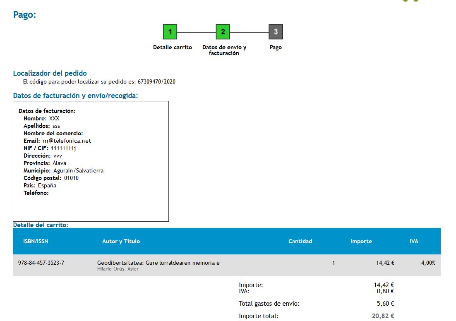Image resolution: width=456 pixels, height=321 pixels.
Task: Click the Localizador del pedido heading
Action: coord(50,73)
